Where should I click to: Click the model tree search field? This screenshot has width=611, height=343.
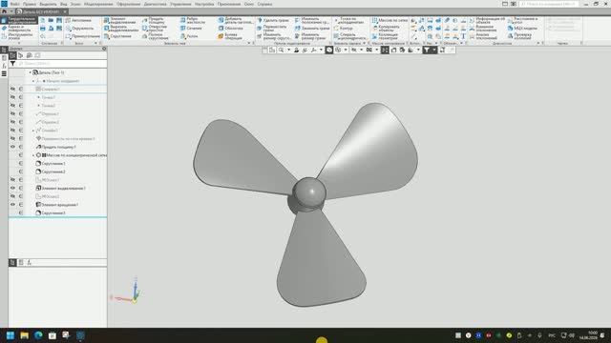point(61,64)
